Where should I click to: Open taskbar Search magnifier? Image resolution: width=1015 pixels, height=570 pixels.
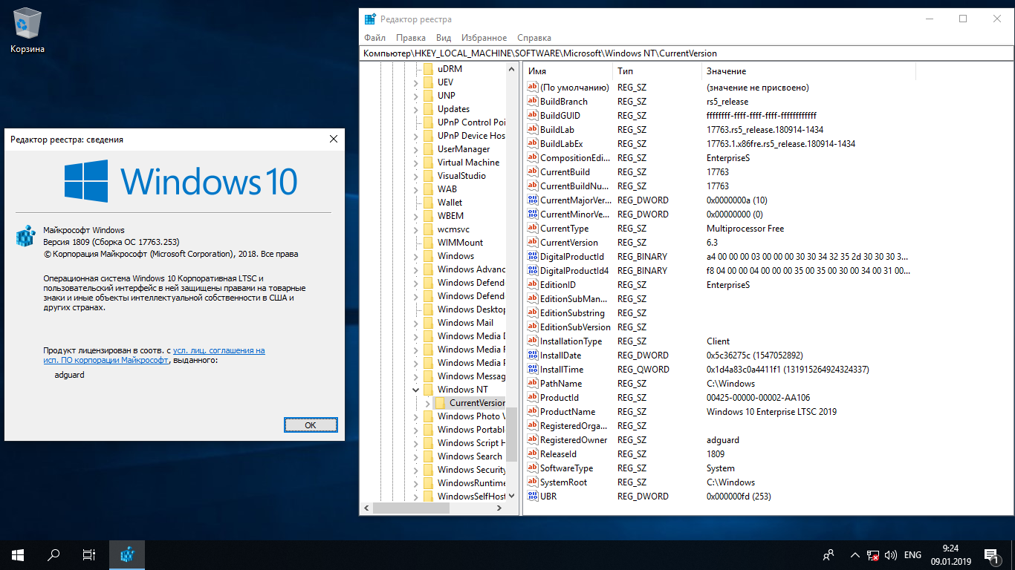(x=53, y=554)
